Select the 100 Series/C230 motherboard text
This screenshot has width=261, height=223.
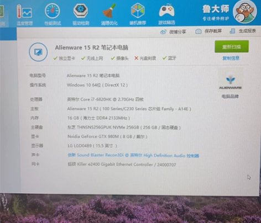129,109
